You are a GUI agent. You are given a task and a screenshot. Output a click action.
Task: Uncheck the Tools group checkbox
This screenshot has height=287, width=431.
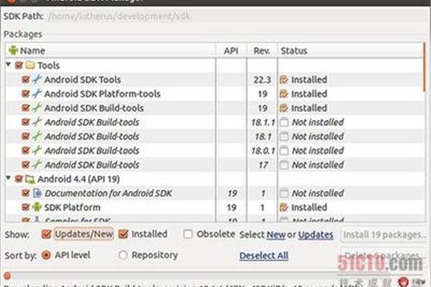tap(19, 65)
